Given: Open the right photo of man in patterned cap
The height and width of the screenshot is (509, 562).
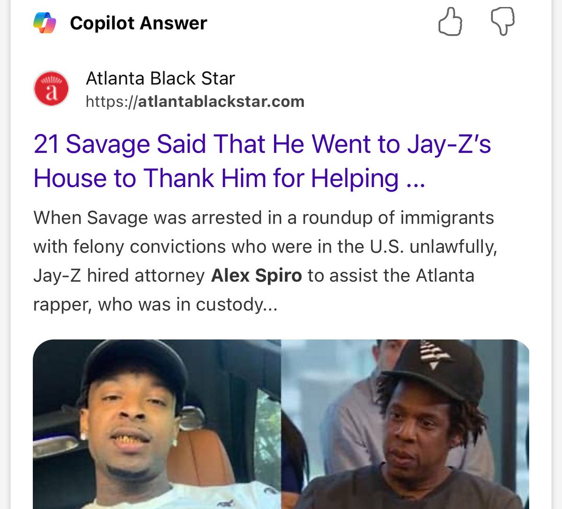Looking at the screenshot, I should [405, 424].
